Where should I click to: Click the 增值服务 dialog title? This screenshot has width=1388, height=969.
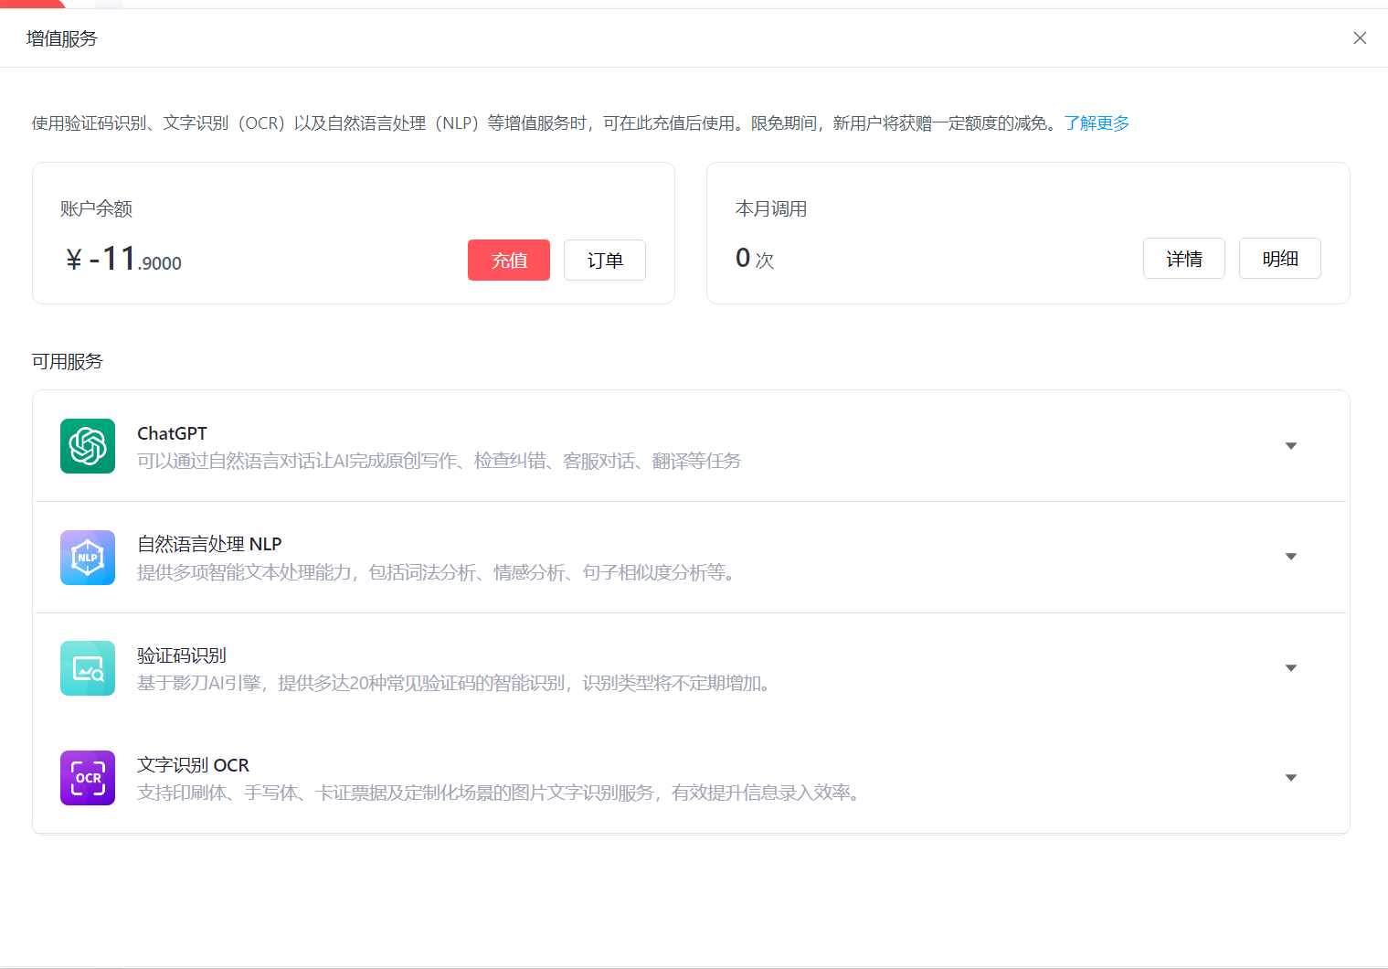click(61, 38)
